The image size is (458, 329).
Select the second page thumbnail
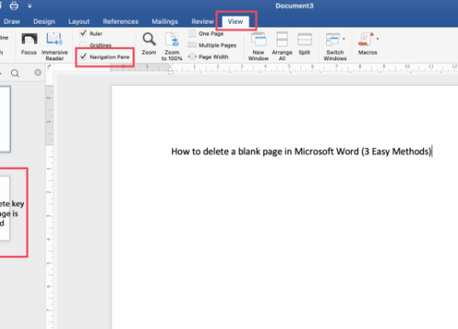(5, 208)
